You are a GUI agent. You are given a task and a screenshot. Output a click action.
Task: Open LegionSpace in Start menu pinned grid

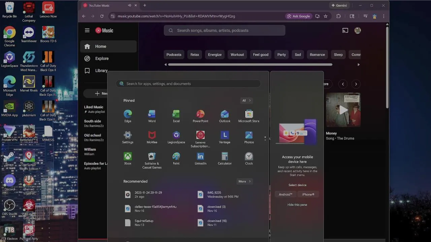(x=176, y=137)
